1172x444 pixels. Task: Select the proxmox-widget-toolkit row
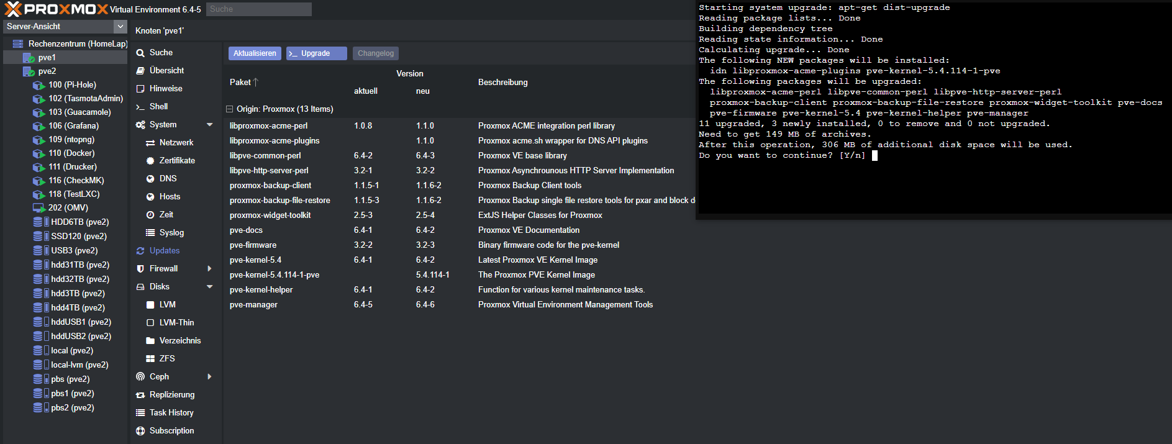click(x=459, y=215)
